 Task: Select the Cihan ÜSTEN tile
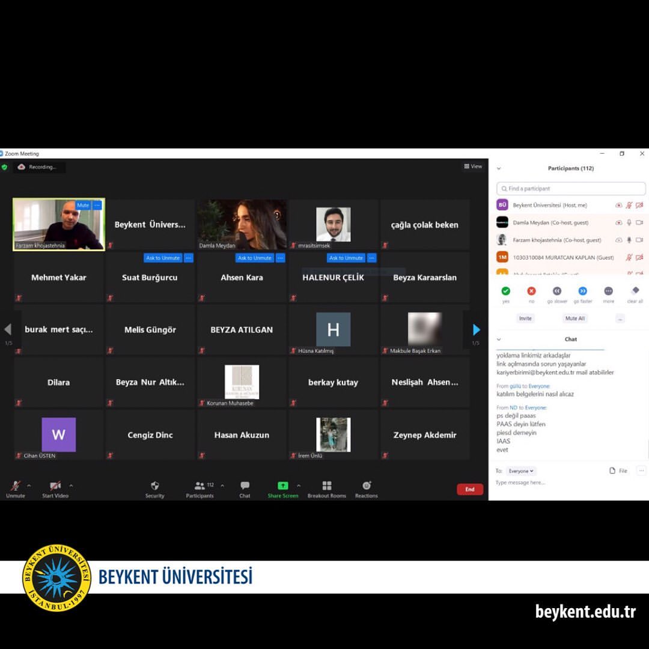pos(58,434)
